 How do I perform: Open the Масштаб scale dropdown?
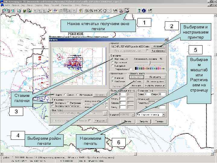(x=133, y=115)
